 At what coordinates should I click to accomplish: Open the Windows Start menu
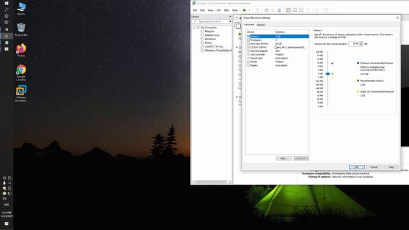point(6,3)
